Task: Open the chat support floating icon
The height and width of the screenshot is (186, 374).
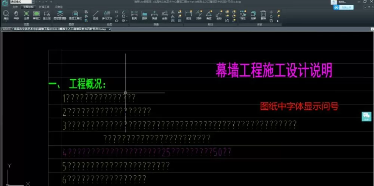Action: (x=367, y=116)
